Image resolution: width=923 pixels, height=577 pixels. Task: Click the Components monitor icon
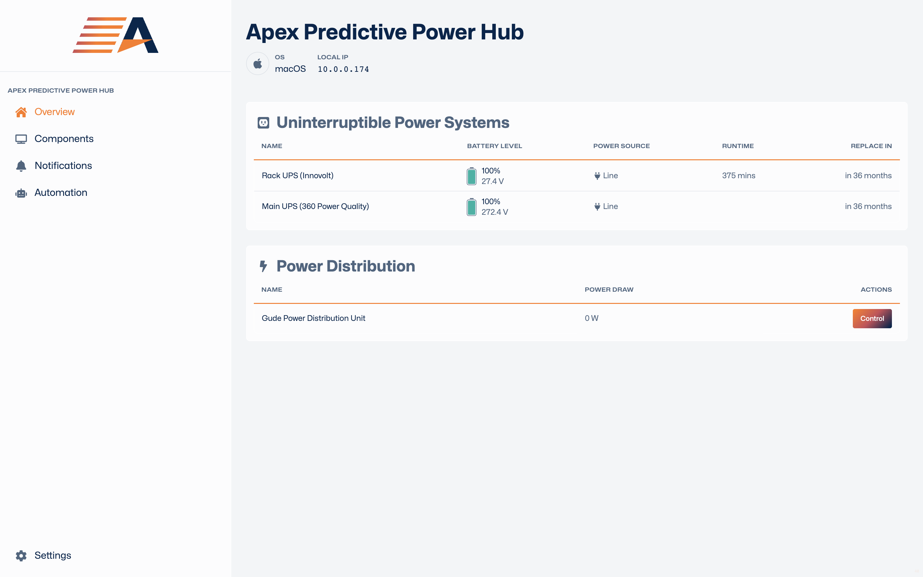[21, 139]
